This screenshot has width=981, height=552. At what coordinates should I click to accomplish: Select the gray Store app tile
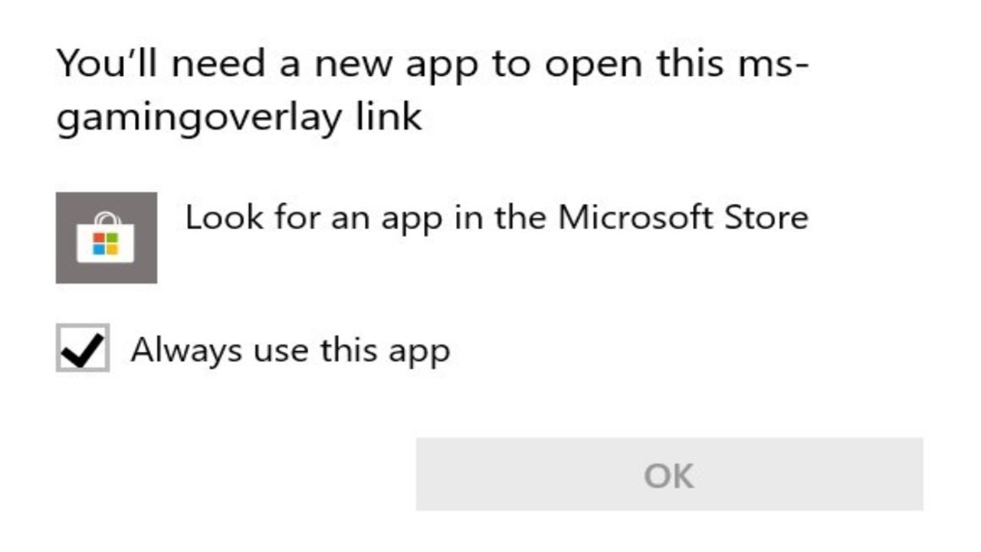107,238
